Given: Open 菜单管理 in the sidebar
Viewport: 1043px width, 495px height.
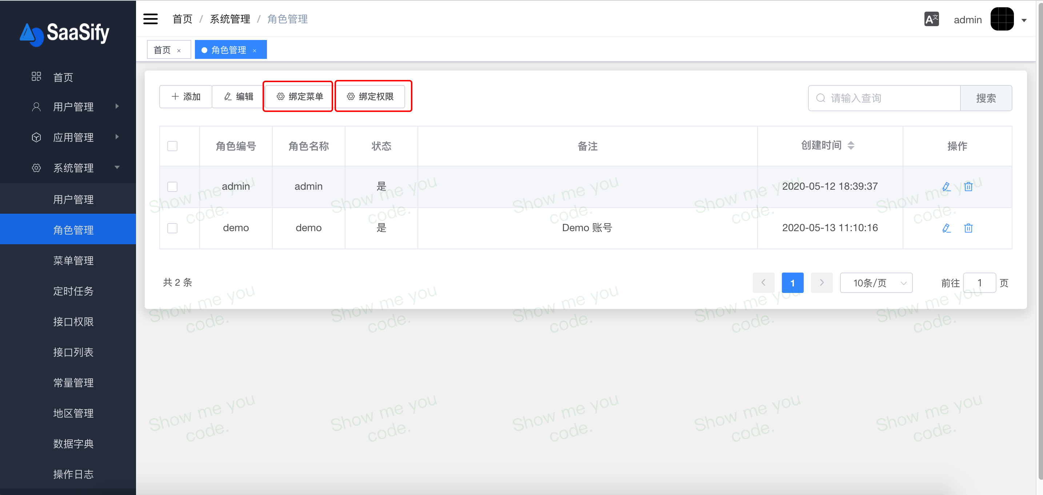Looking at the screenshot, I should point(73,260).
